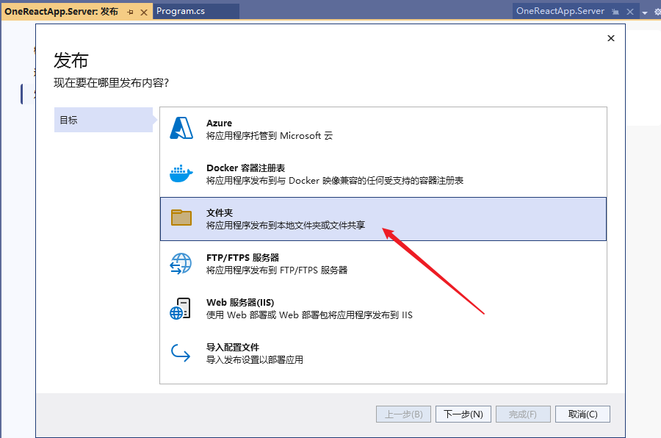Pin the OneReactApp.Server publish tab

click(x=130, y=12)
